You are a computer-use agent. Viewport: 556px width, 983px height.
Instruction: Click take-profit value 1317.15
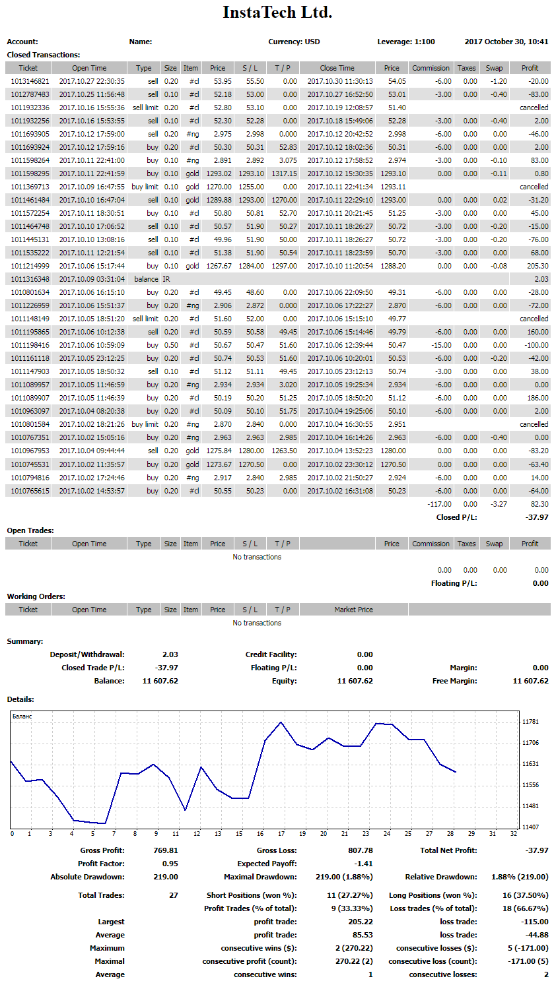[285, 174]
